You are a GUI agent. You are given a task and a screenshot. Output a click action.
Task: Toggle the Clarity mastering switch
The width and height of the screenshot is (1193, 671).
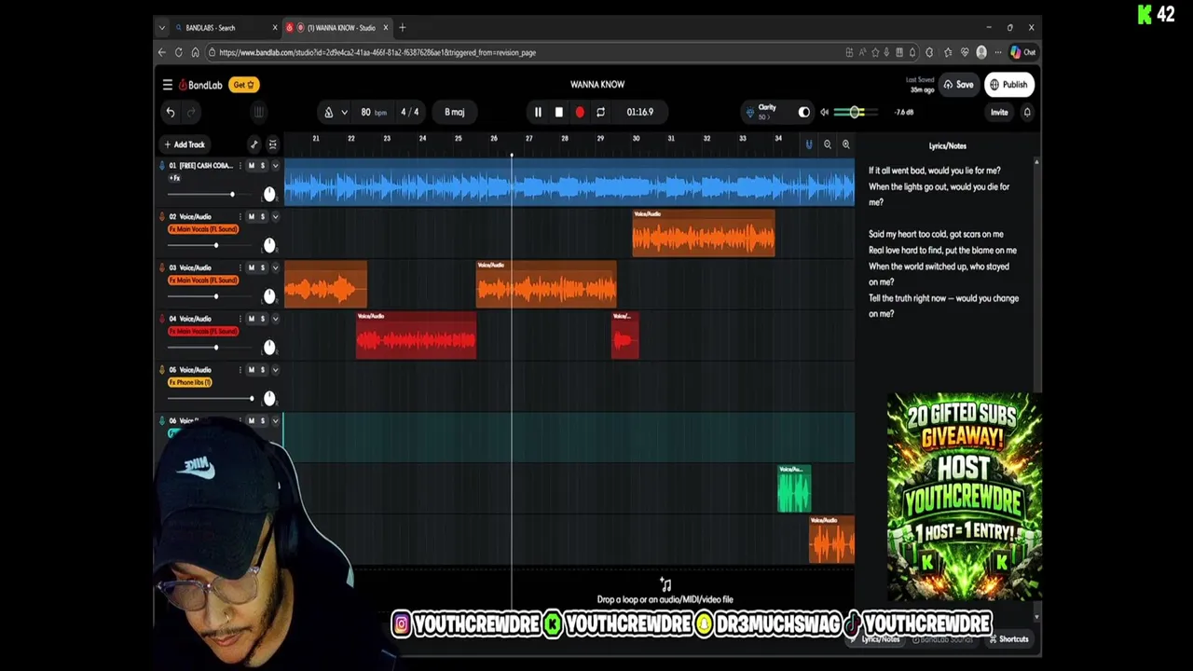tap(803, 112)
